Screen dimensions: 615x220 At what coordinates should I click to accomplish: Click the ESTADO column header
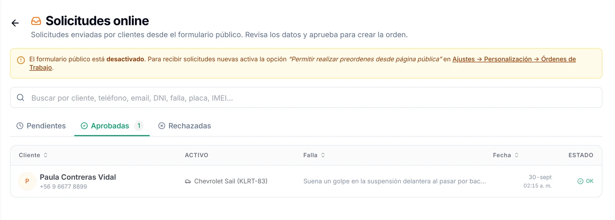point(581,155)
